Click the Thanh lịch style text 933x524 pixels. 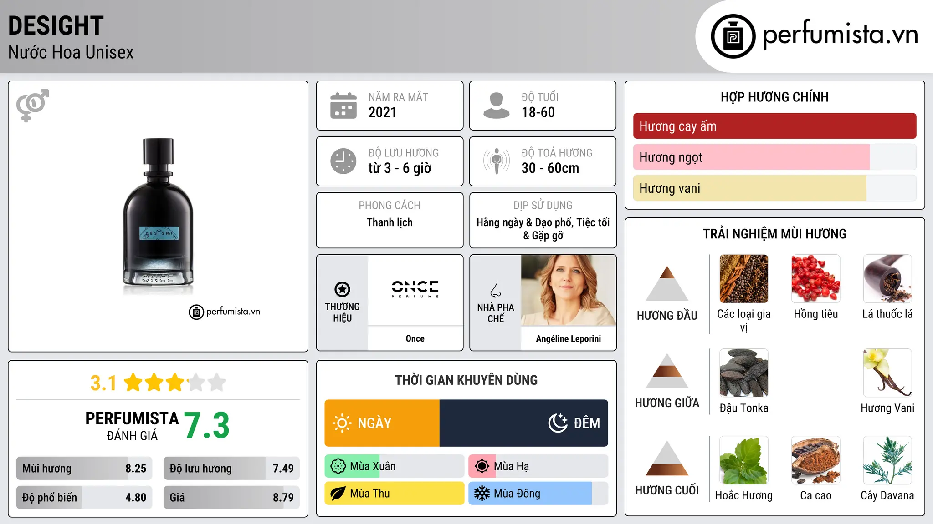pos(390,222)
